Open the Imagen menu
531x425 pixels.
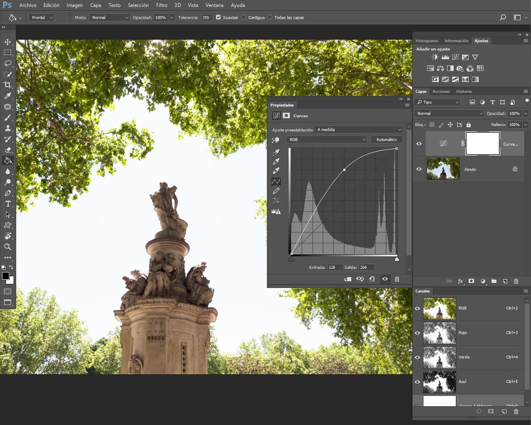pyautogui.click(x=74, y=5)
